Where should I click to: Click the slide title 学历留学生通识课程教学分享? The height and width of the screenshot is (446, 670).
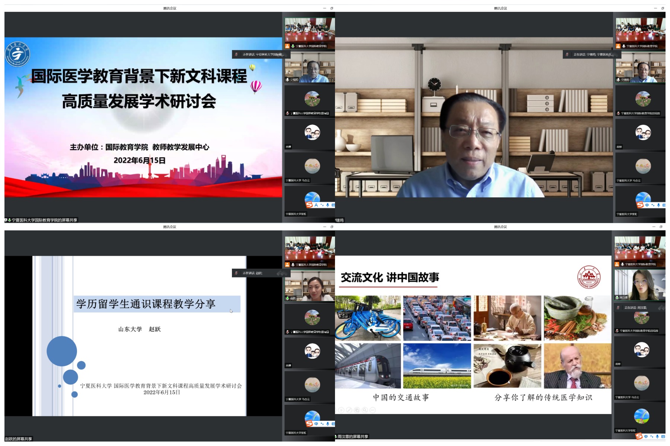pyautogui.click(x=146, y=304)
